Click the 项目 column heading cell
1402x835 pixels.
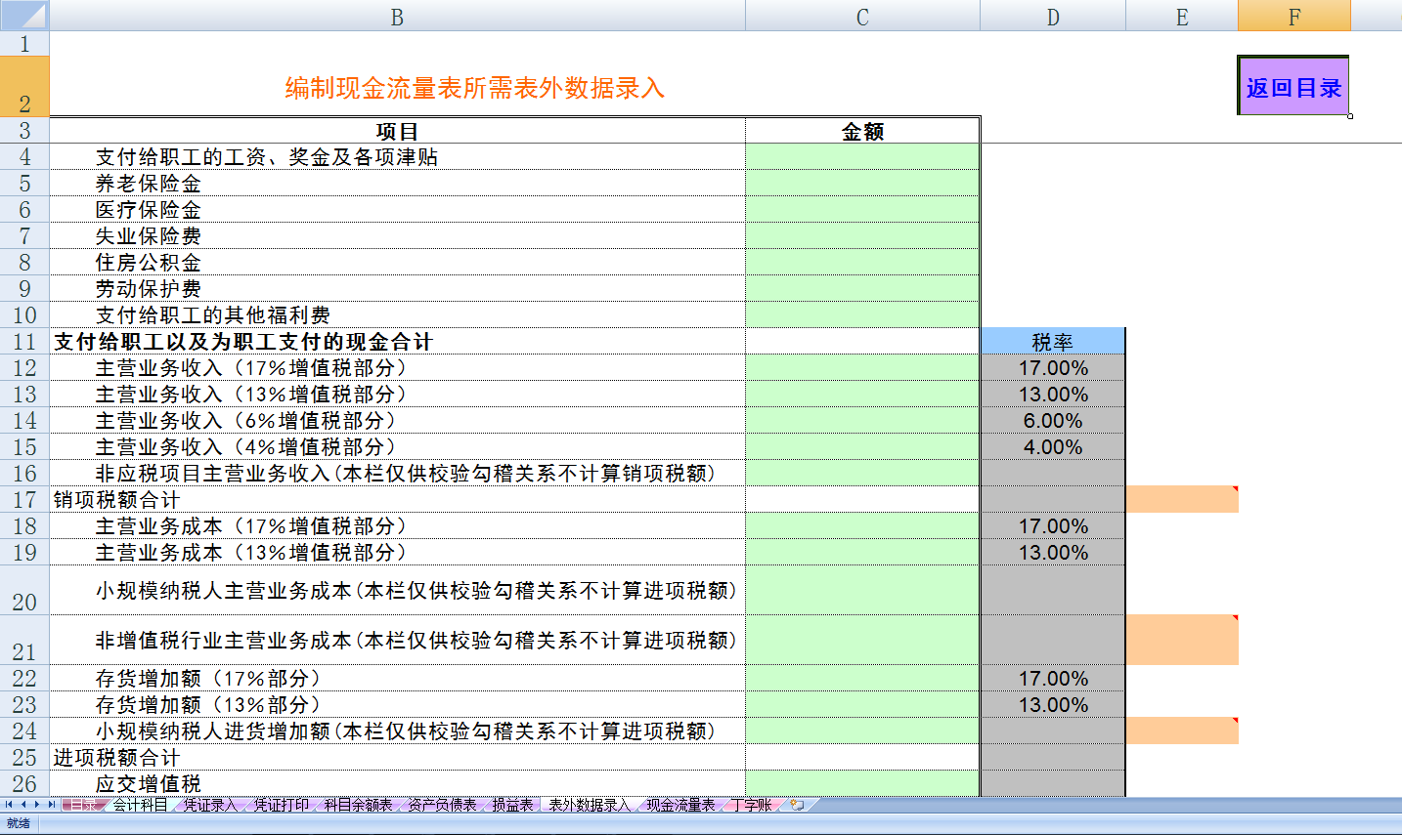tap(397, 131)
